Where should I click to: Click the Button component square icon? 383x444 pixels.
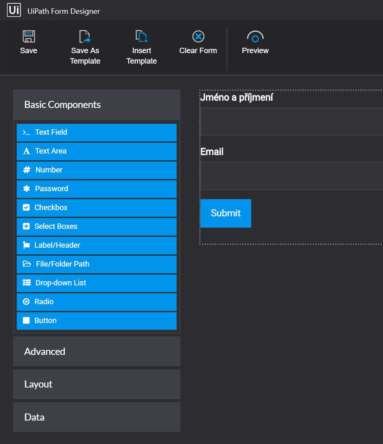click(26, 320)
